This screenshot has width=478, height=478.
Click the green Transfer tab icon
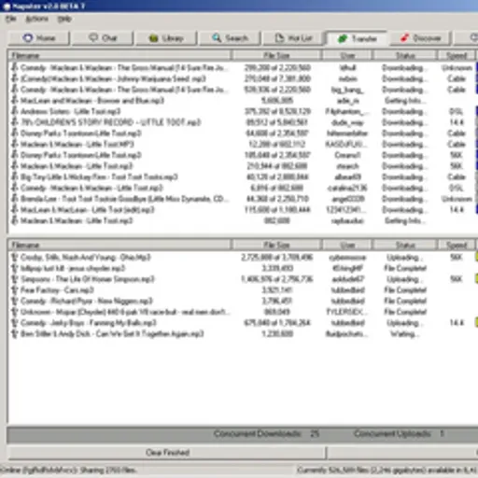point(343,38)
